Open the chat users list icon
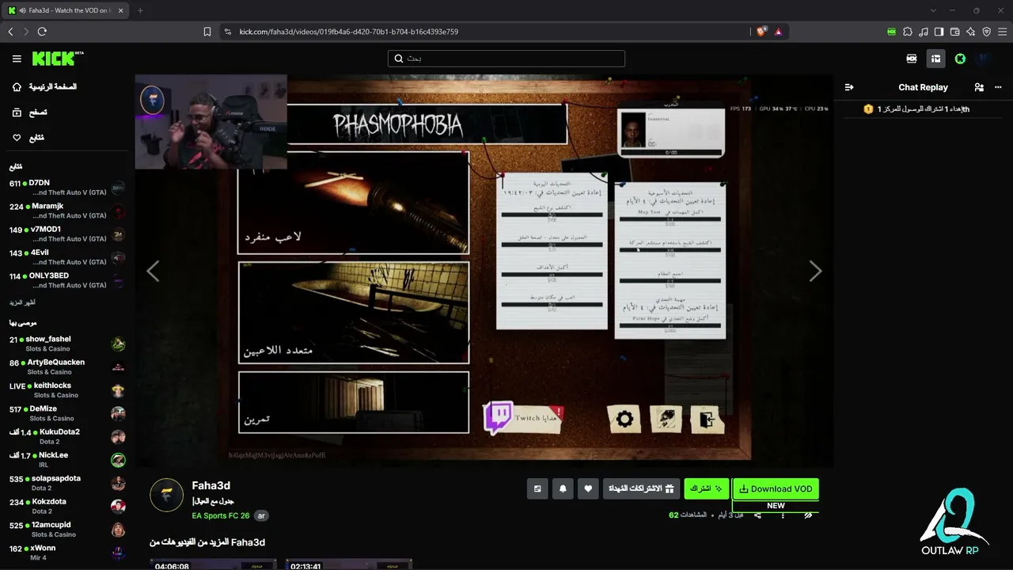The width and height of the screenshot is (1013, 570). [x=979, y=87]
